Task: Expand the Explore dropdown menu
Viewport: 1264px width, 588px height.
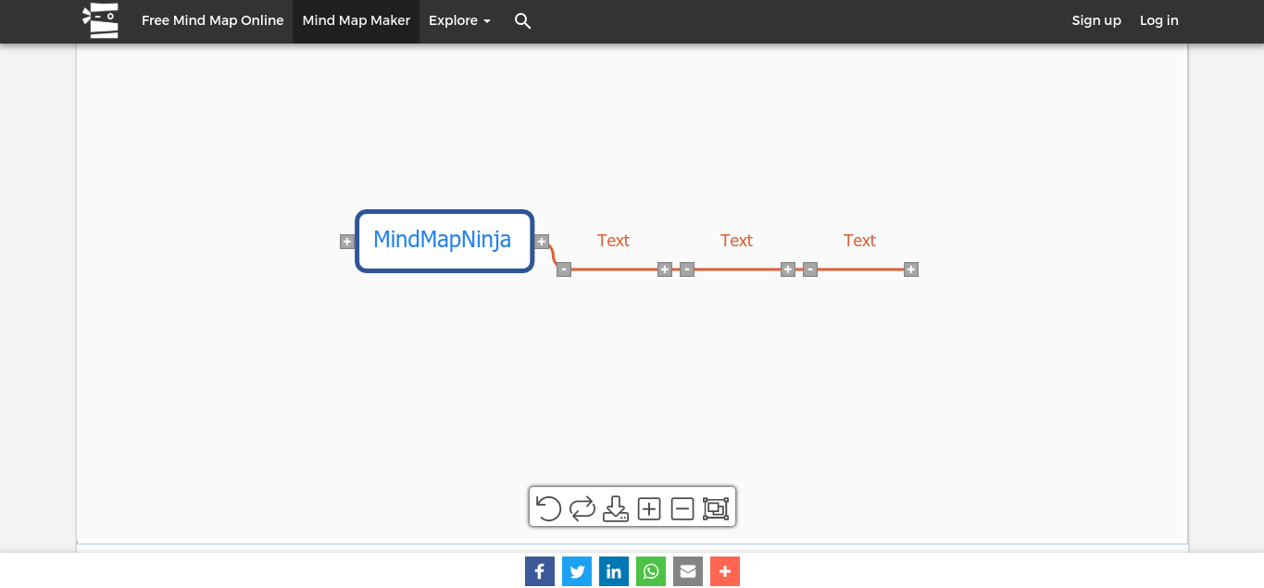Action: tap(459, 20)
